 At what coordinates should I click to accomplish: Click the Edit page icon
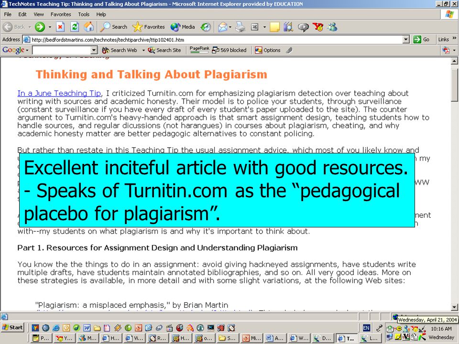click(x=255, y=27)
